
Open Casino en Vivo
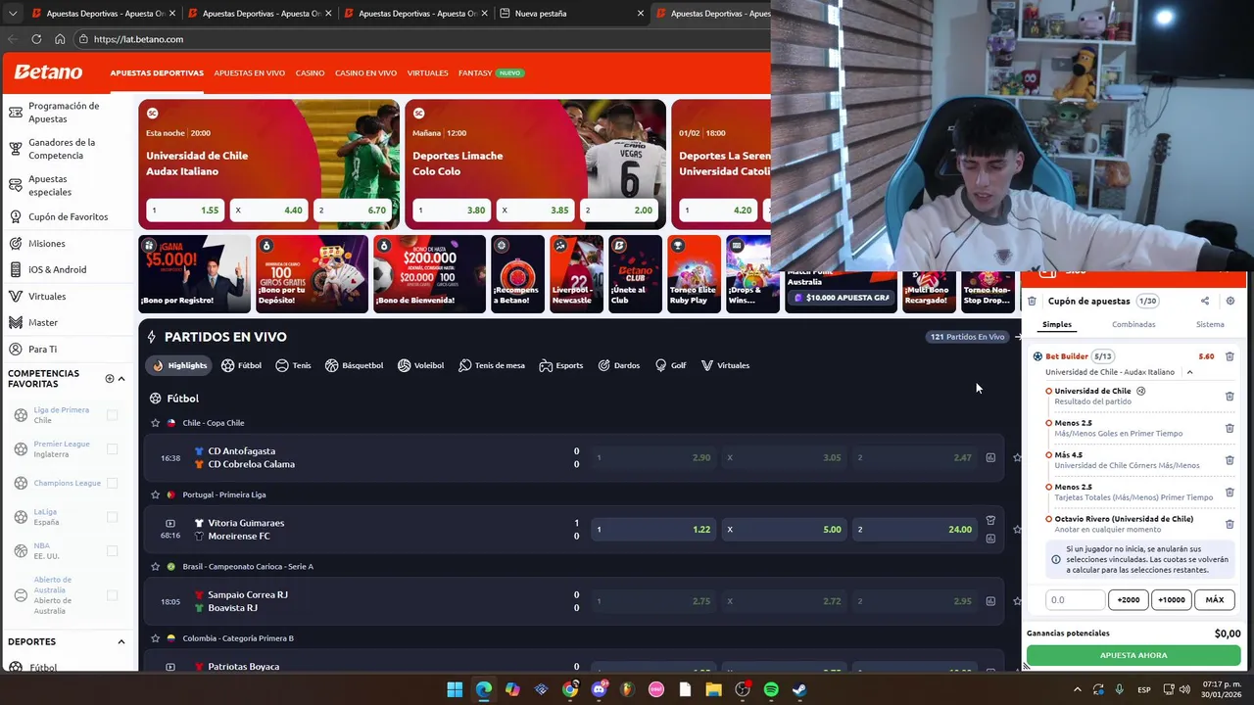(x=365, y=73)
